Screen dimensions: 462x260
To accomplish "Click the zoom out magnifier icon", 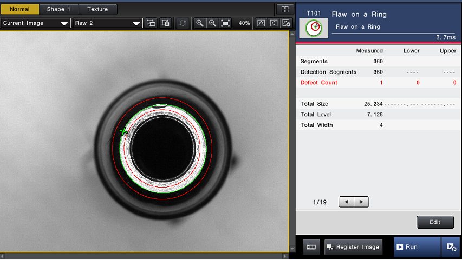I will pyautogui.click(x=212, y=23).
